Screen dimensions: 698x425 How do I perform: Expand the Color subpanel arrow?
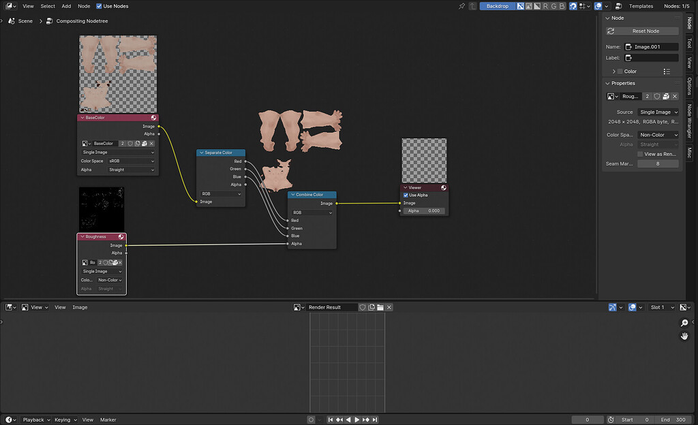click(x=614, y=72)
